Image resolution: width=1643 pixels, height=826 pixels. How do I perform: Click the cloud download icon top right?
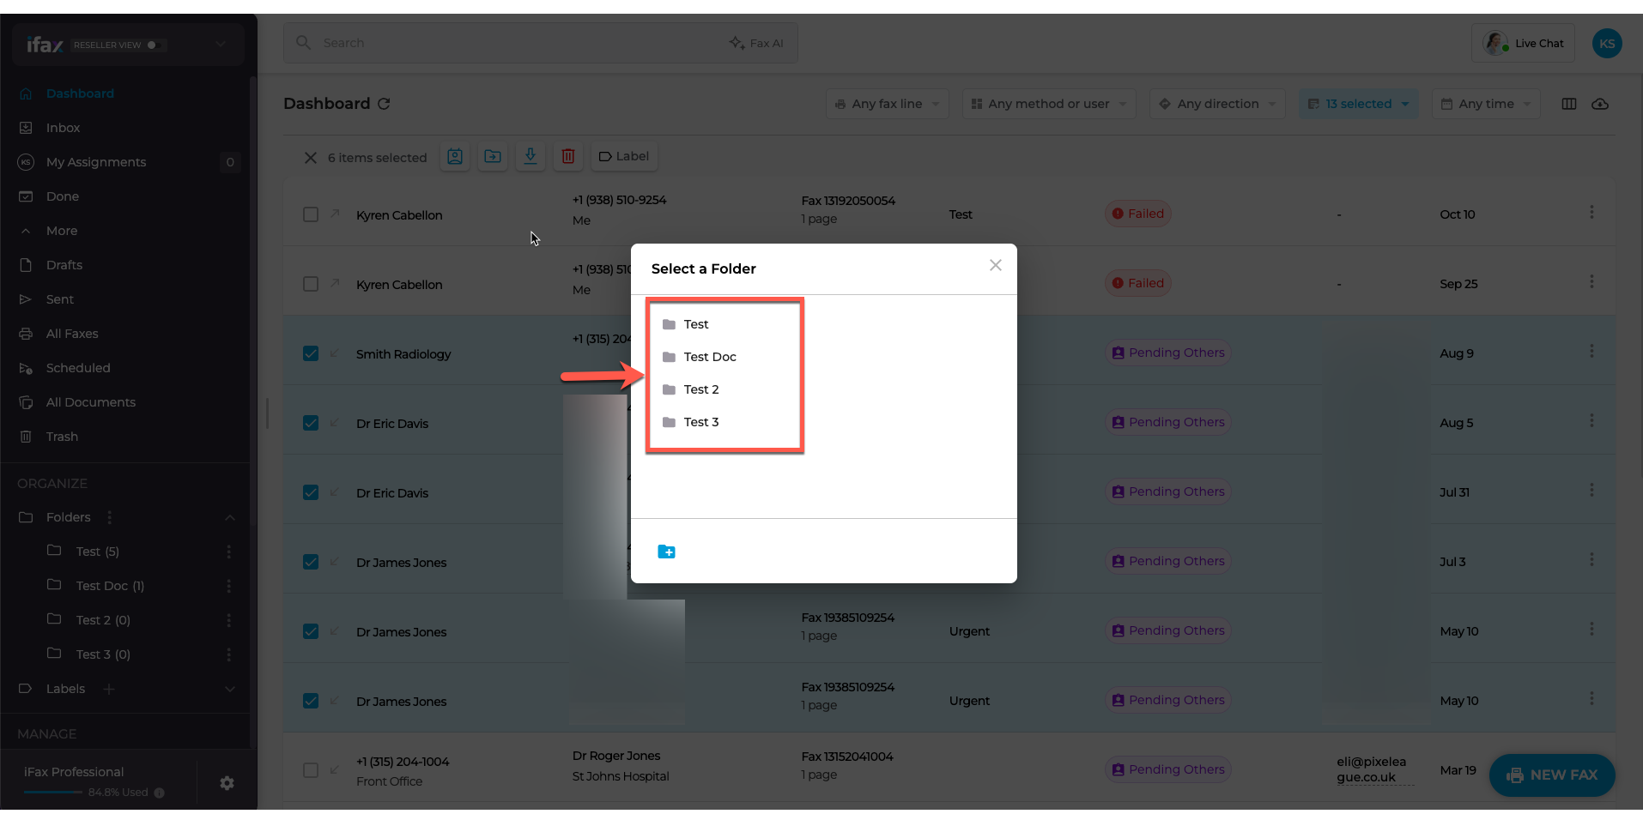tap(1602, 103)
